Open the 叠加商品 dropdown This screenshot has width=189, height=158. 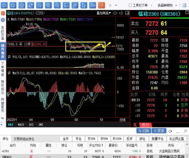coord(104,13)
